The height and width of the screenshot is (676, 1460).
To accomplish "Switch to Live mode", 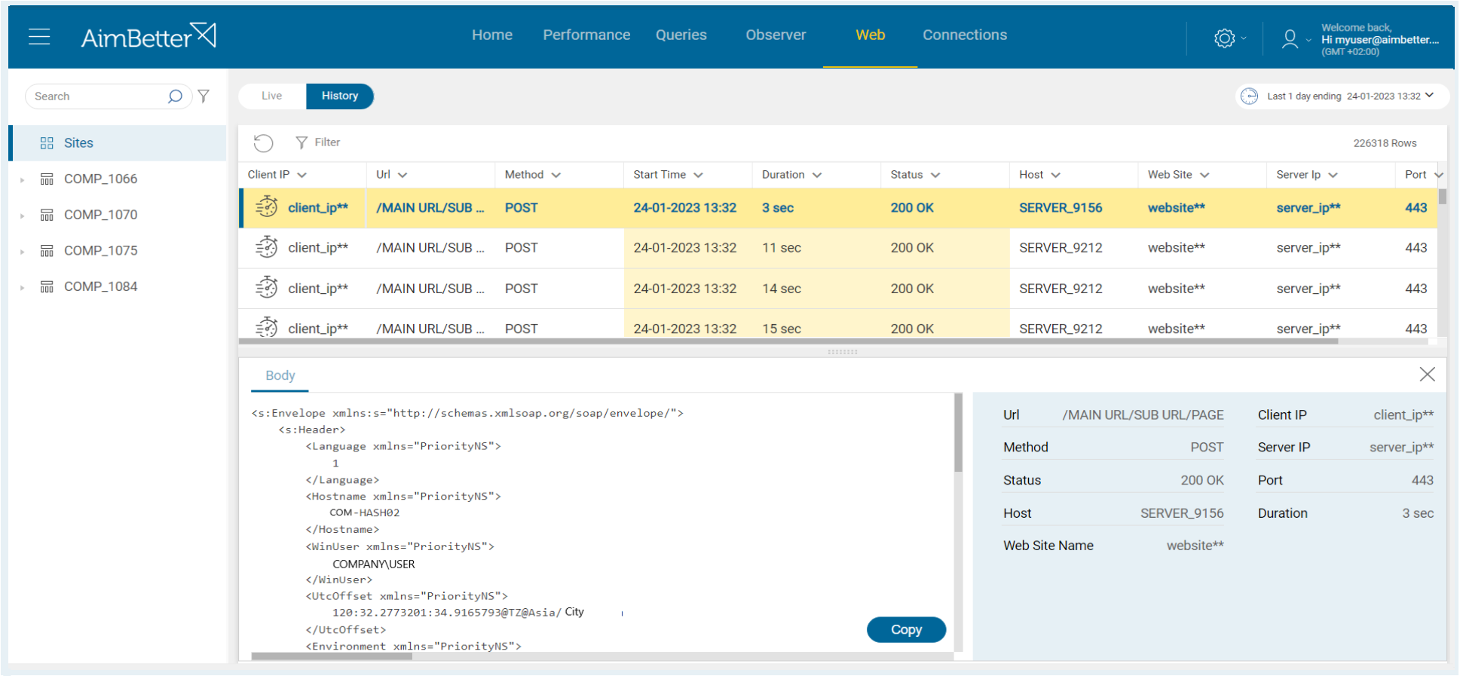I will tap(272, 96).
